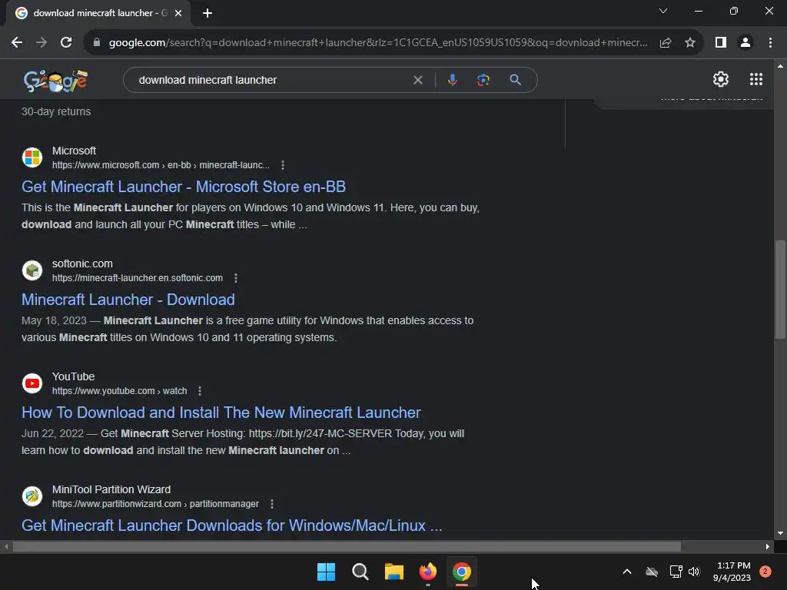Bookmark this page with the star icon
The image size is (787, 590).
point(690,43)
